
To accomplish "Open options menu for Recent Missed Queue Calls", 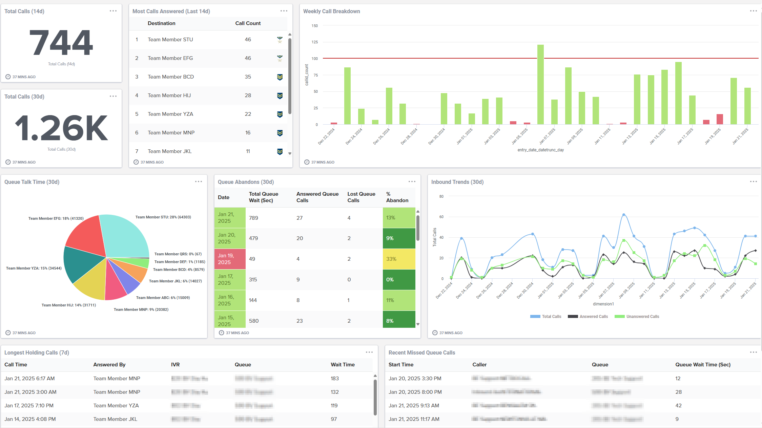I will coord(754,352).
